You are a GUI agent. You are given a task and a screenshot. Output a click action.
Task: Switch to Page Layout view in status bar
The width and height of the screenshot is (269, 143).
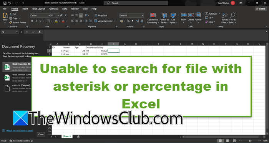(227, 141)
